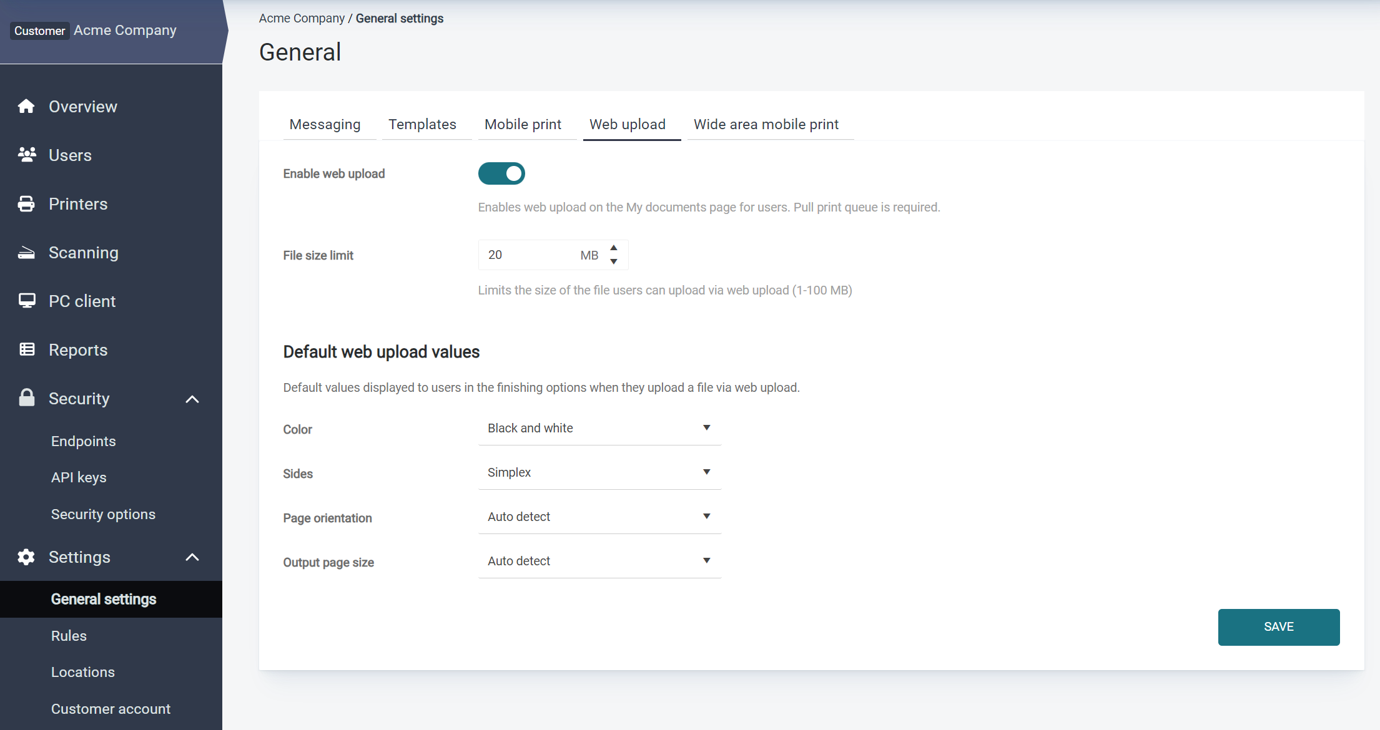Open the Sides dropdown showing Simplex
This screenshot has width=1380, height=730.
(x=599, y=472)
